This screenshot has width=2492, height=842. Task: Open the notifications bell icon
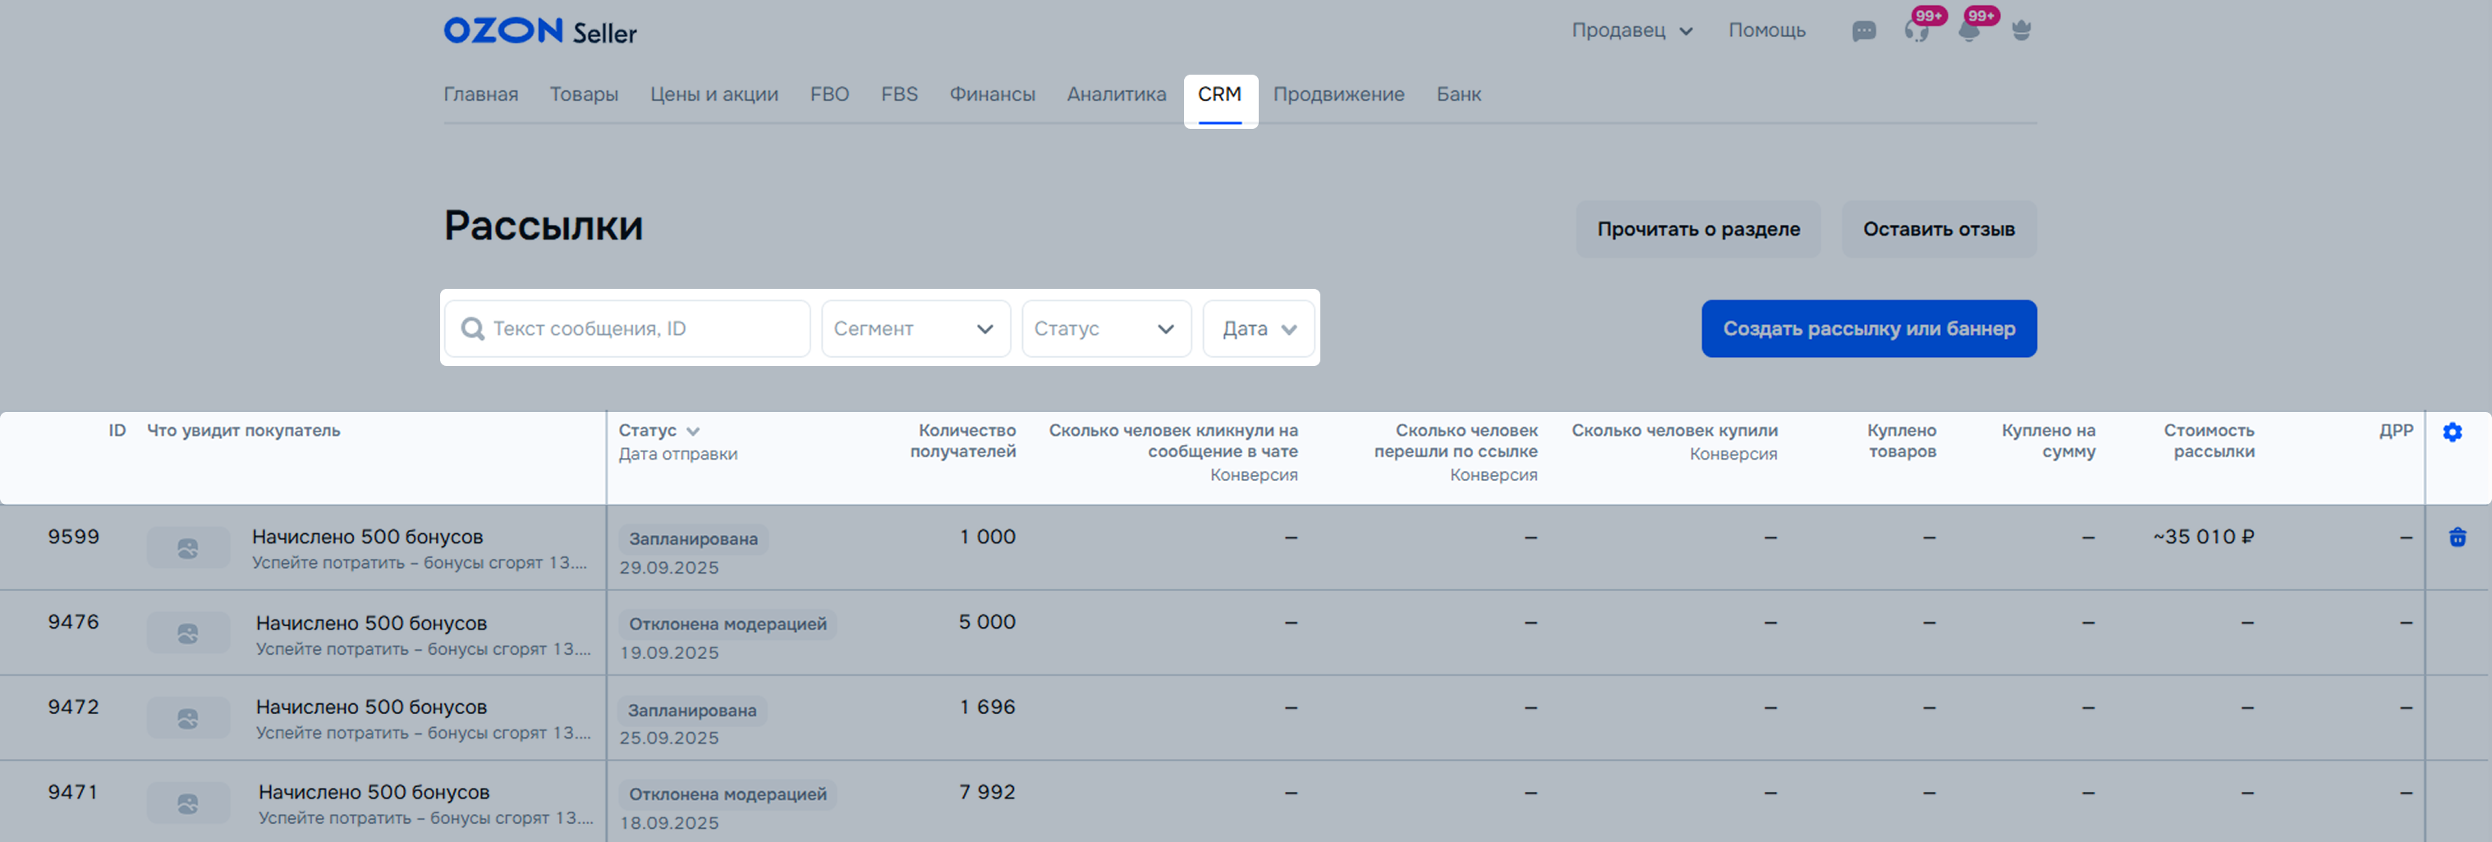(1967, 31)
